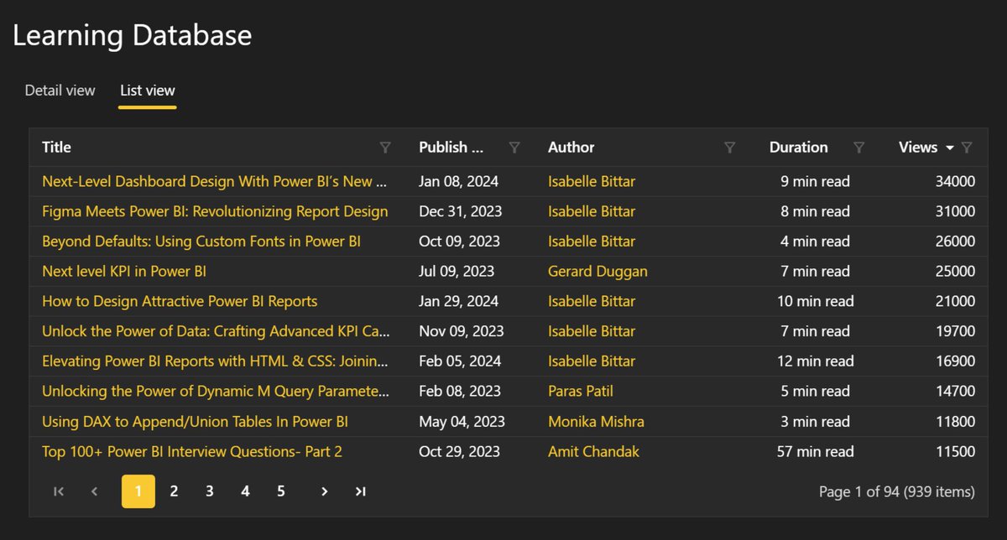
Task: Open Next level KPI in Power BI
Action: pyautogui.click(x=124, y=272)
